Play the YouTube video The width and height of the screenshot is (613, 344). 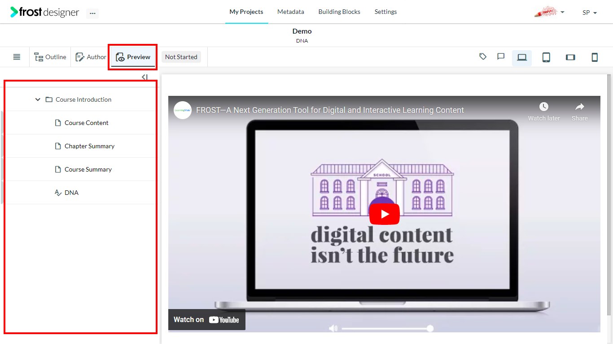point(385,214)
